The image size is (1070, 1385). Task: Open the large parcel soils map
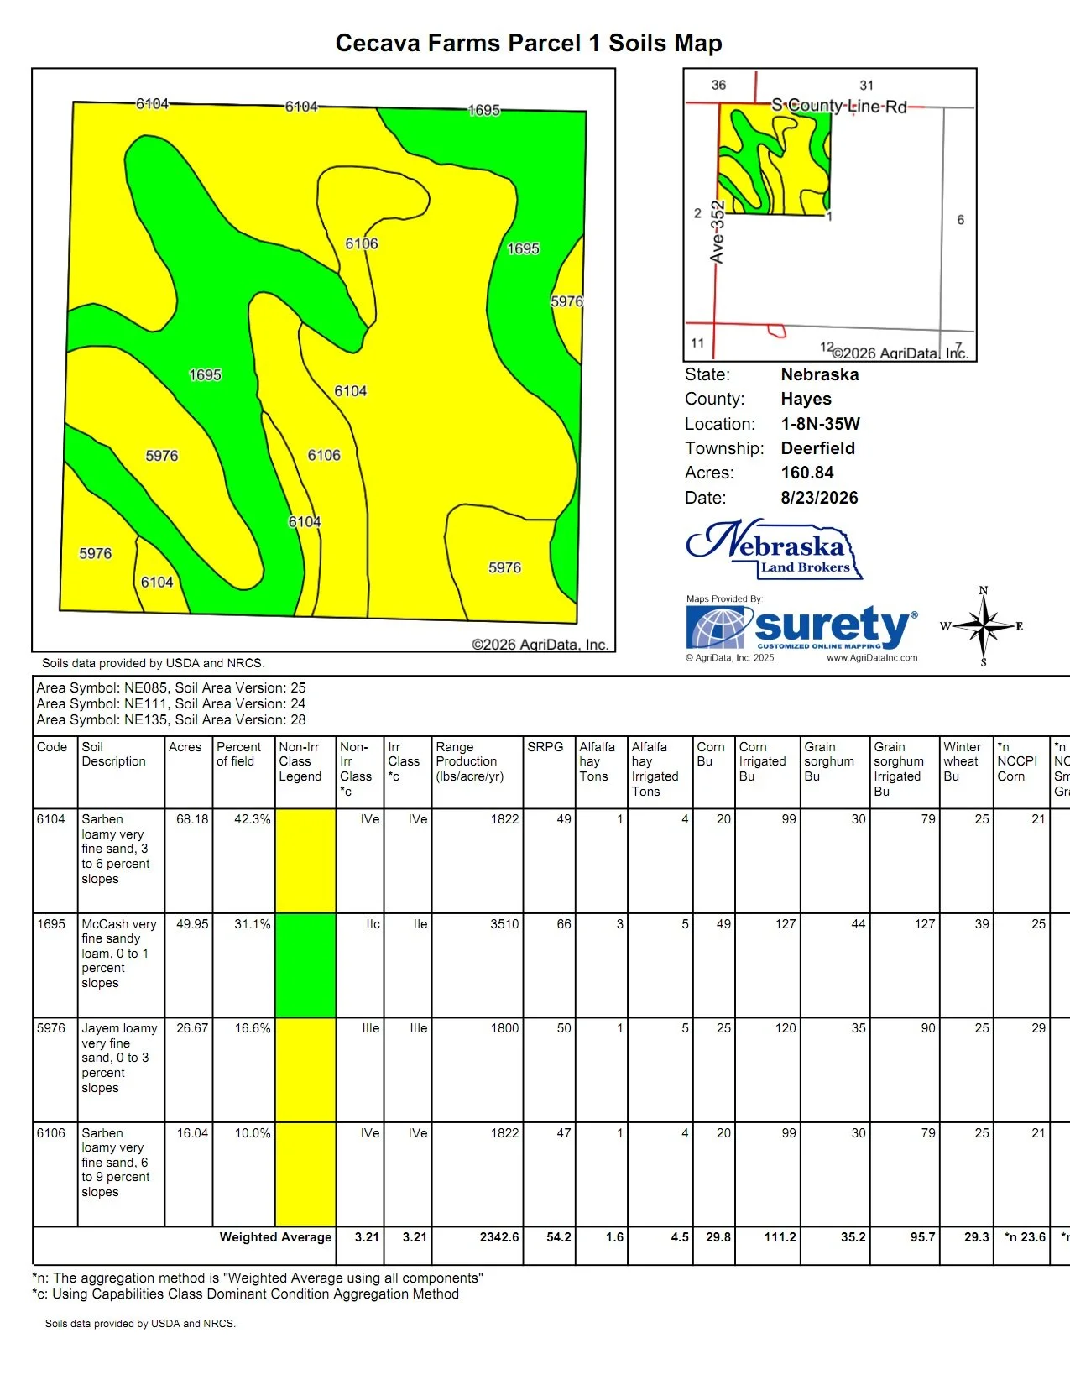point(323,360)
